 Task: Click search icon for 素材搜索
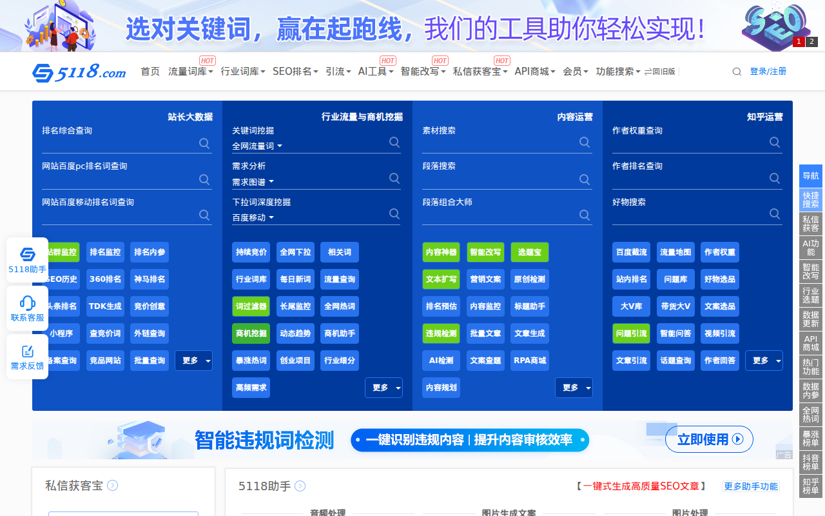585,142
